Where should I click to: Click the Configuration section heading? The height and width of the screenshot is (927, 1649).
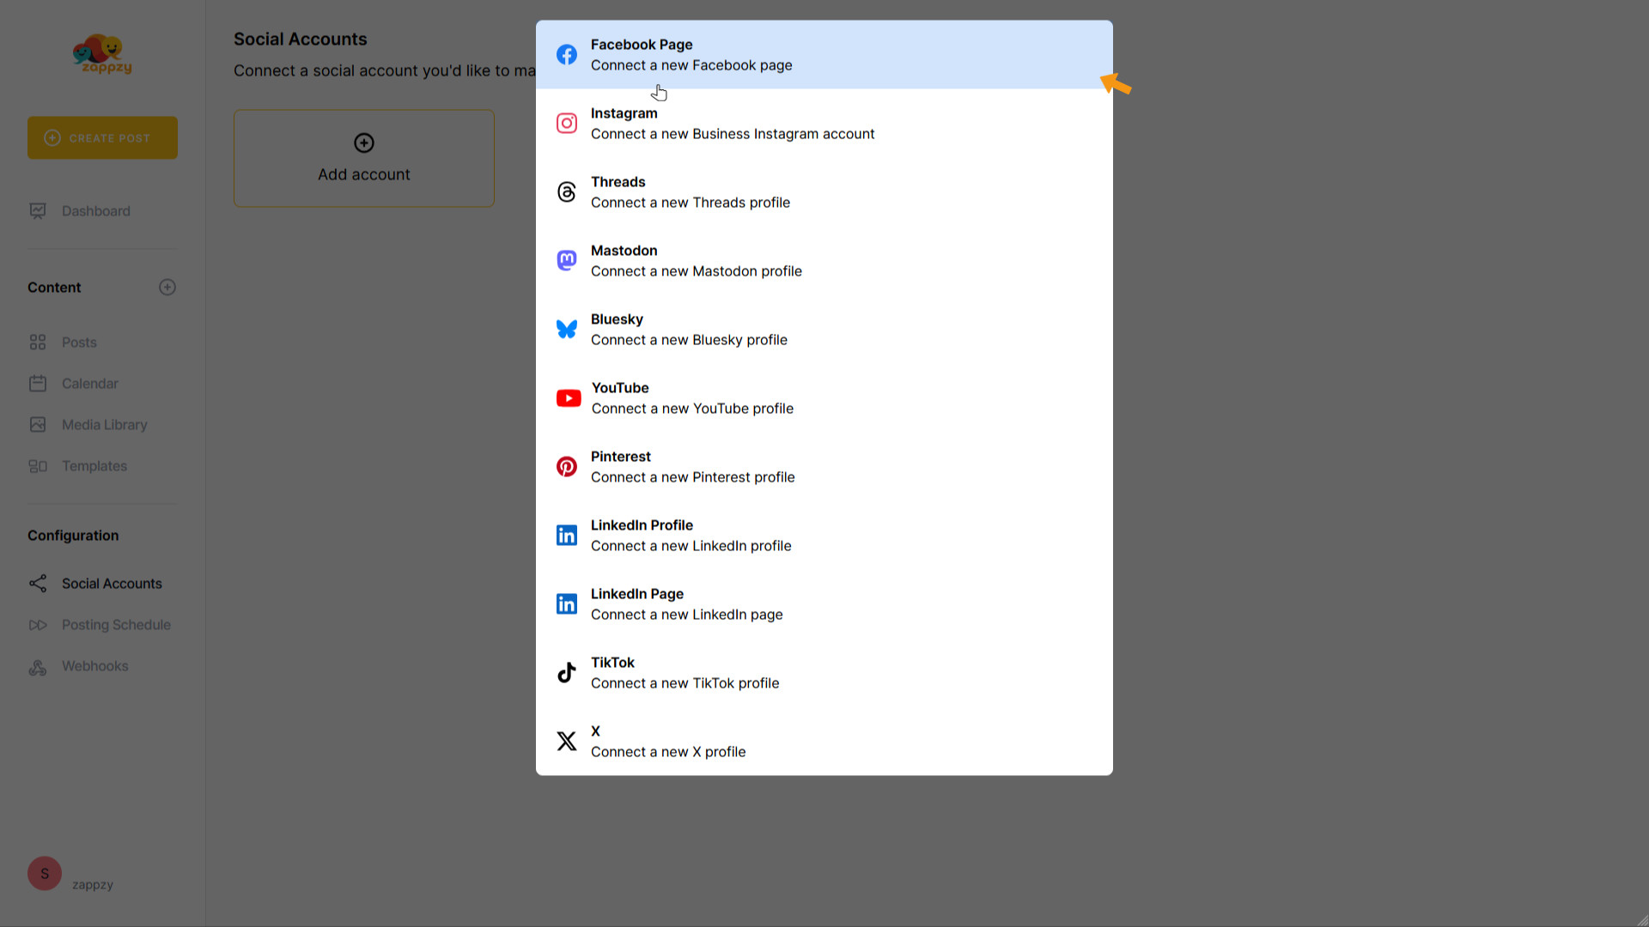pyautogui.click(x=73, y=536)
